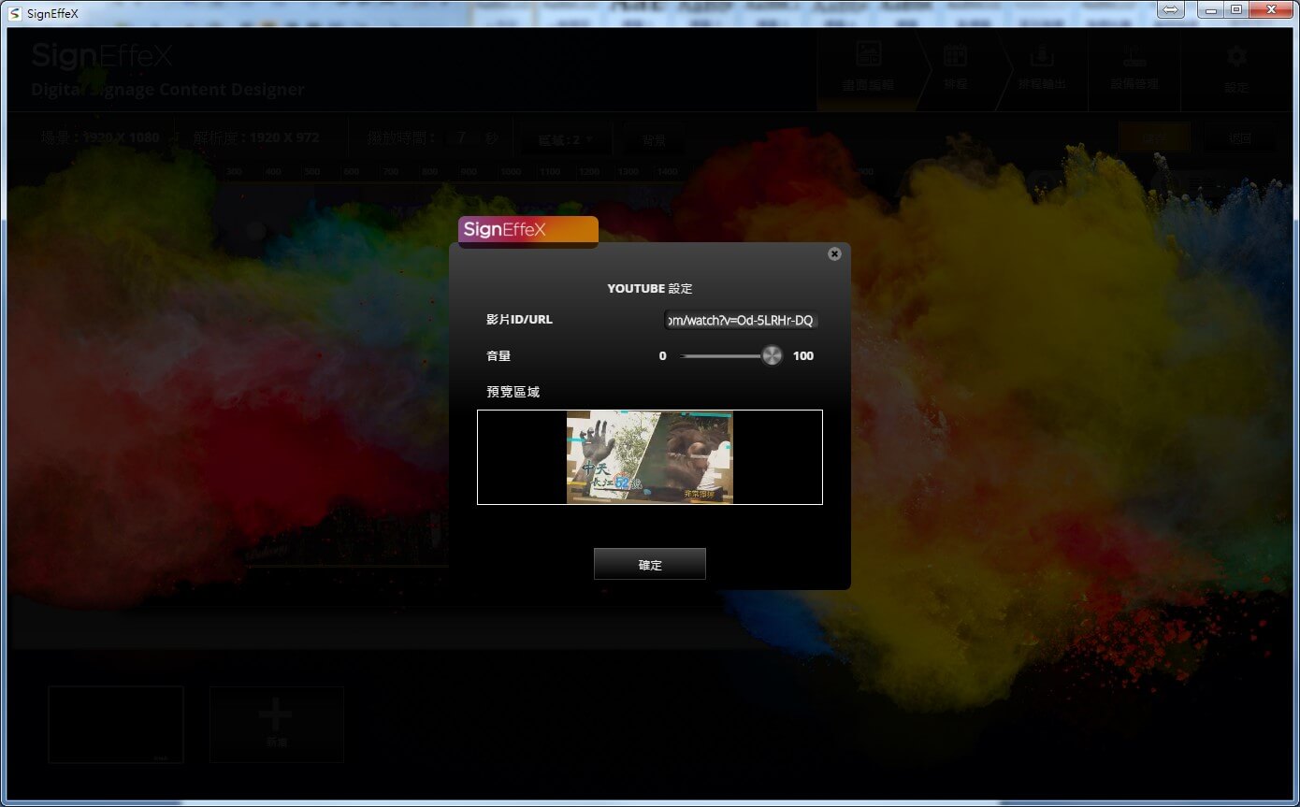Click the volume slider knob
Screen dimensions: 1300x807
(x=772, y=355)
